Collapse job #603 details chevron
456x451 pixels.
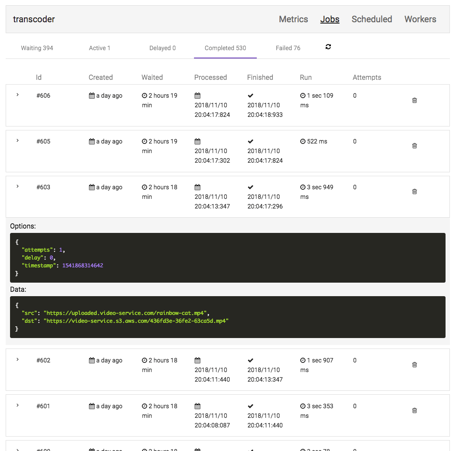coord(17,186)
